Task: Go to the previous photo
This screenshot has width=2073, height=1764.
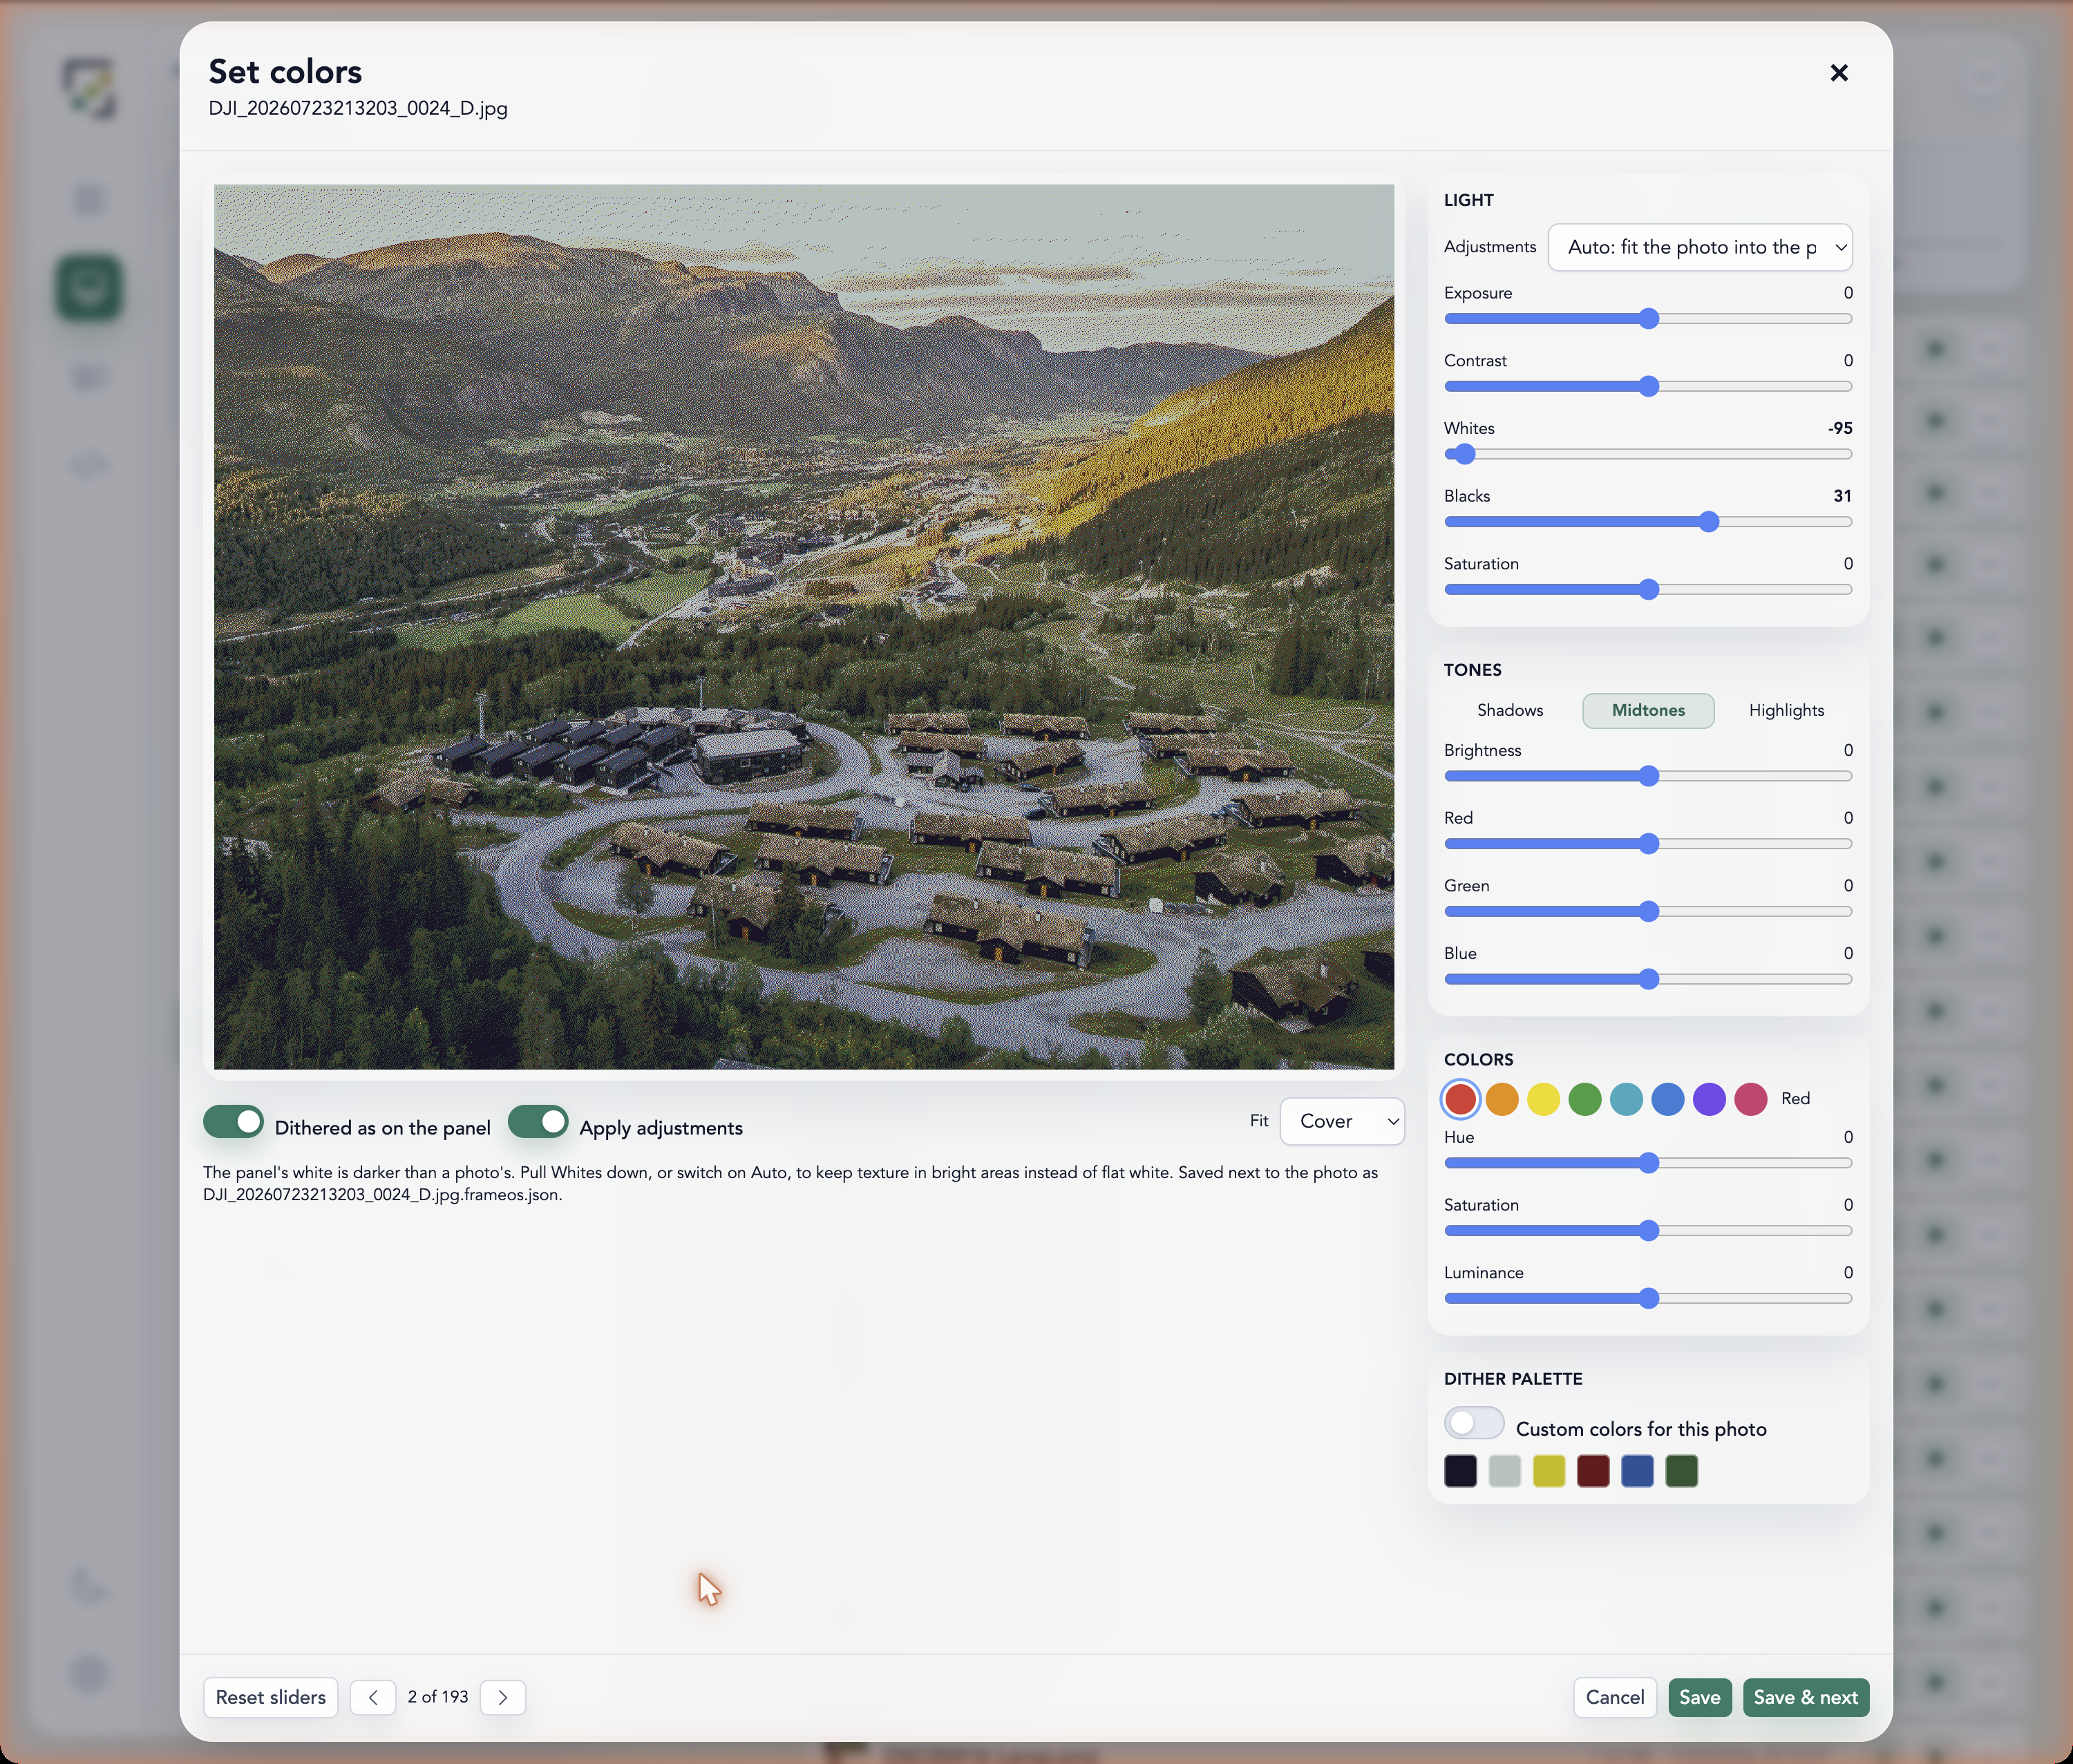Action: tap(373, 1697)
